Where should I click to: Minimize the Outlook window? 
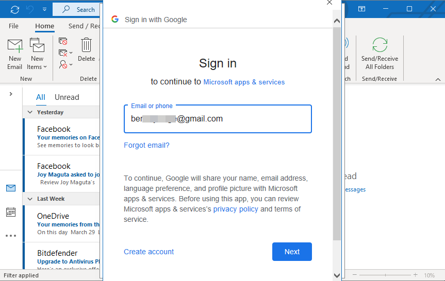pos(385,9)
